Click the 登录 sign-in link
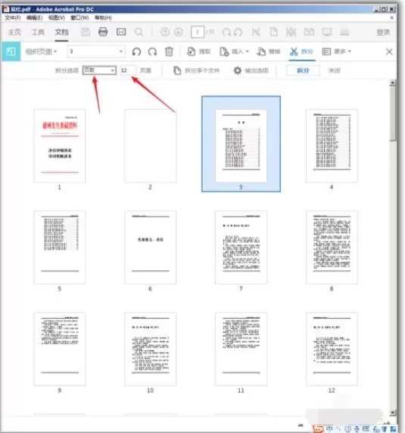Screen dimensions: 405x433 383,33
